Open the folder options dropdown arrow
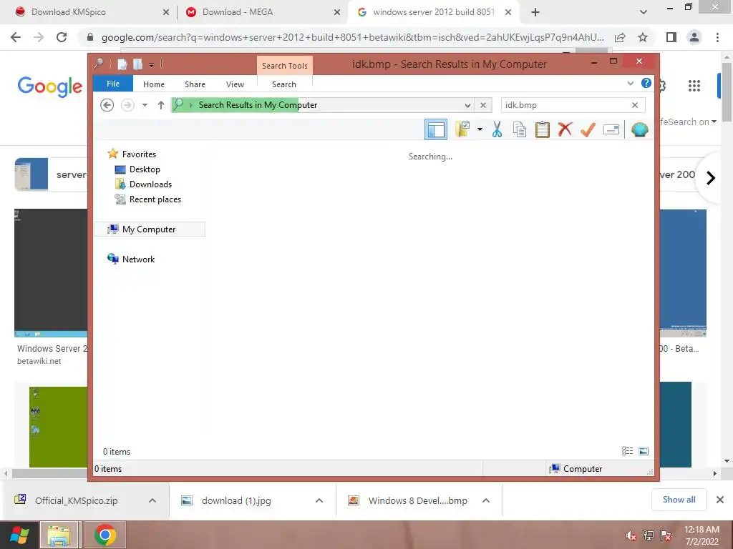 click(480, 129)
